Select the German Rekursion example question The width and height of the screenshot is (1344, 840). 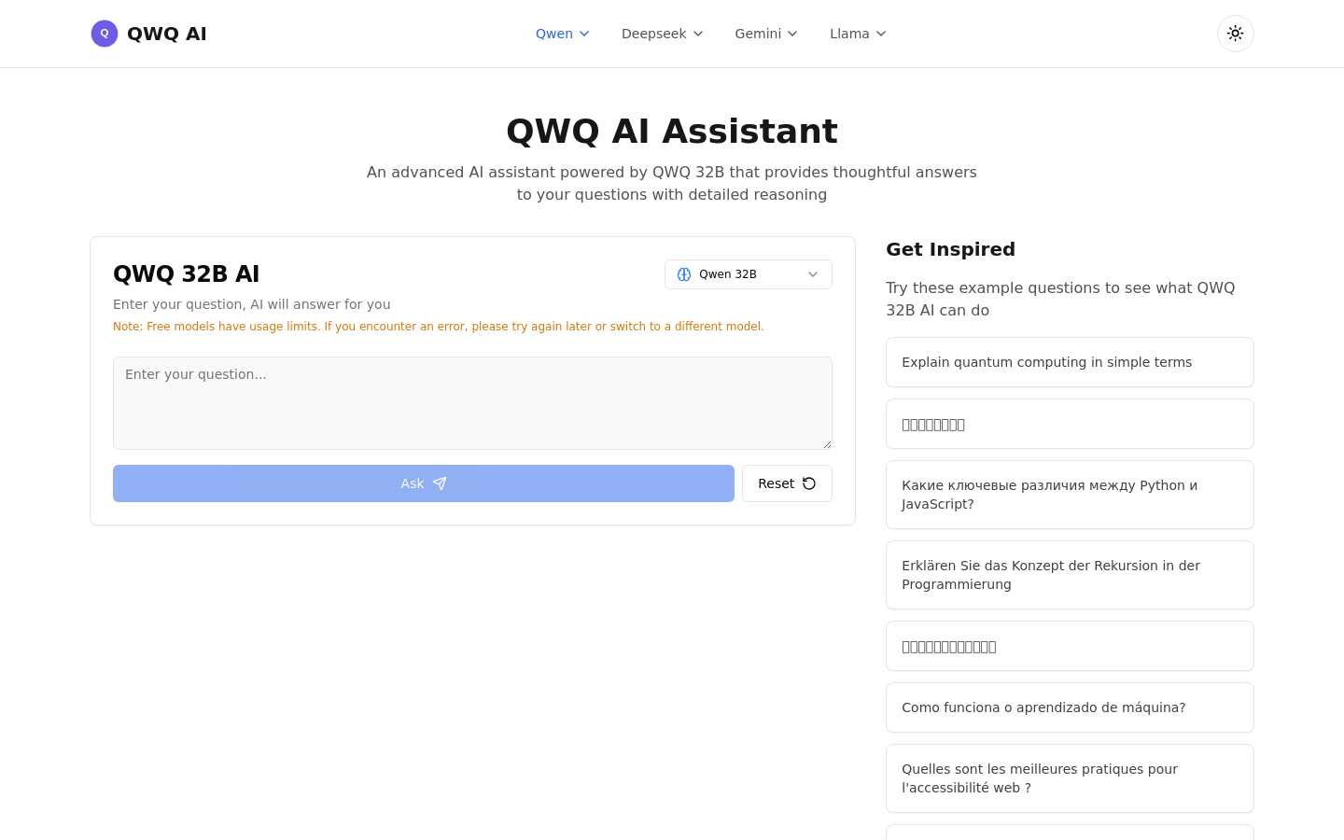[1070, 575]
